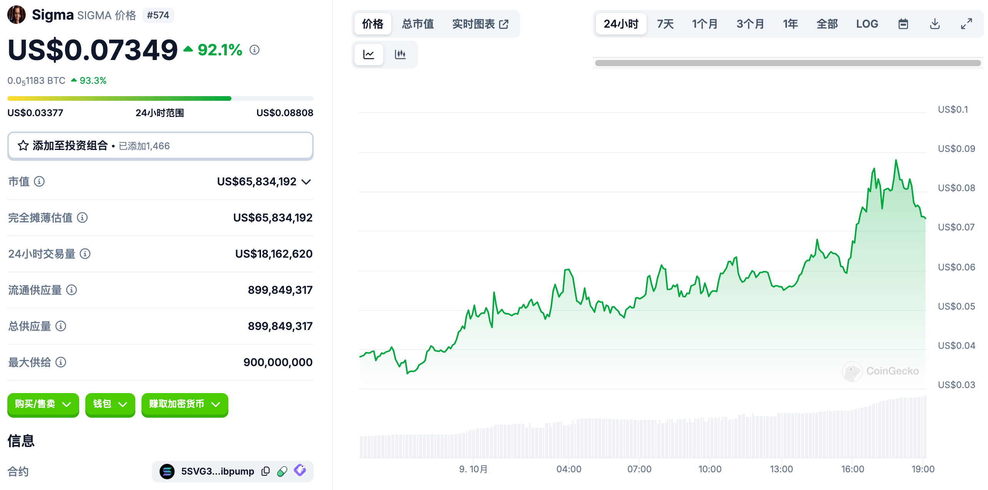988x490 pixels.
Task: Open the 实时图表 external link
Action: click(480, 24)
